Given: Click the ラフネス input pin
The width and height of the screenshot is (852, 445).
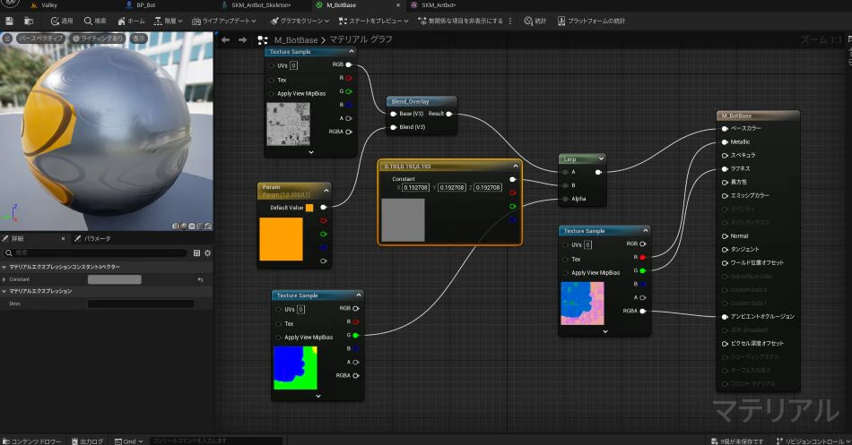Looking at the screenshot, I should [x=725, y=168].
